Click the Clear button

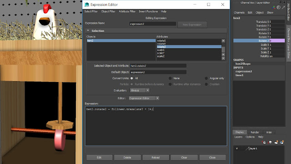point(184,158)
